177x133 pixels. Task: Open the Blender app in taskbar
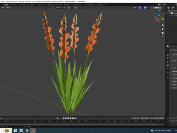[x=33, y=130]
